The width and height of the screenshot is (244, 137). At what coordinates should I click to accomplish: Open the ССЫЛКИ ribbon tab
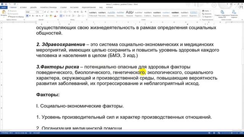click(x=63, y=7)
